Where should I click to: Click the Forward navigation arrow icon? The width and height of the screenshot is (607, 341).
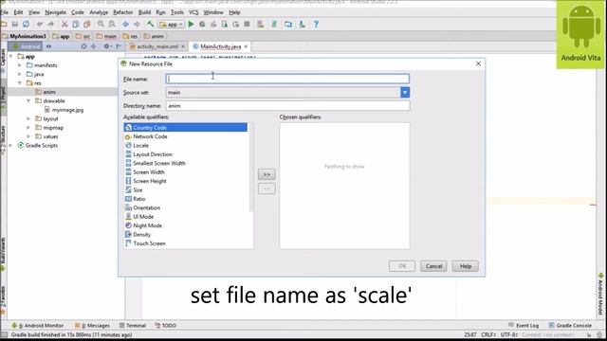137,25
